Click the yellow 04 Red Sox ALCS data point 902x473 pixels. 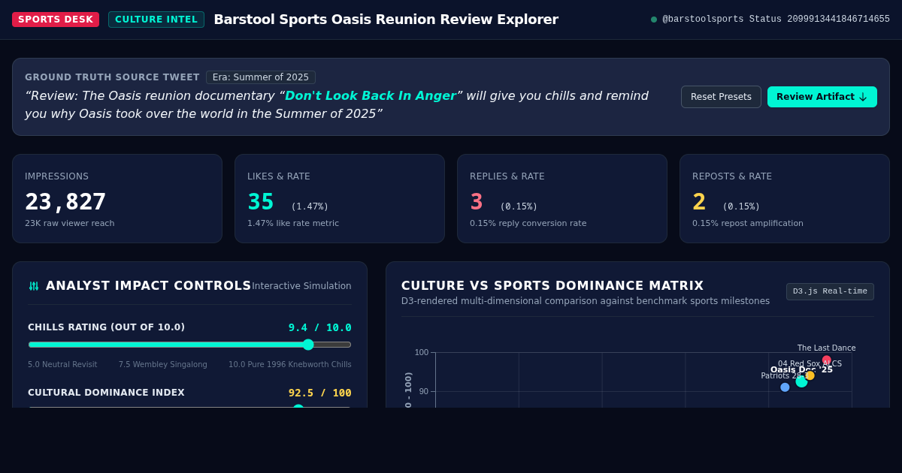(x=810, y=375)
